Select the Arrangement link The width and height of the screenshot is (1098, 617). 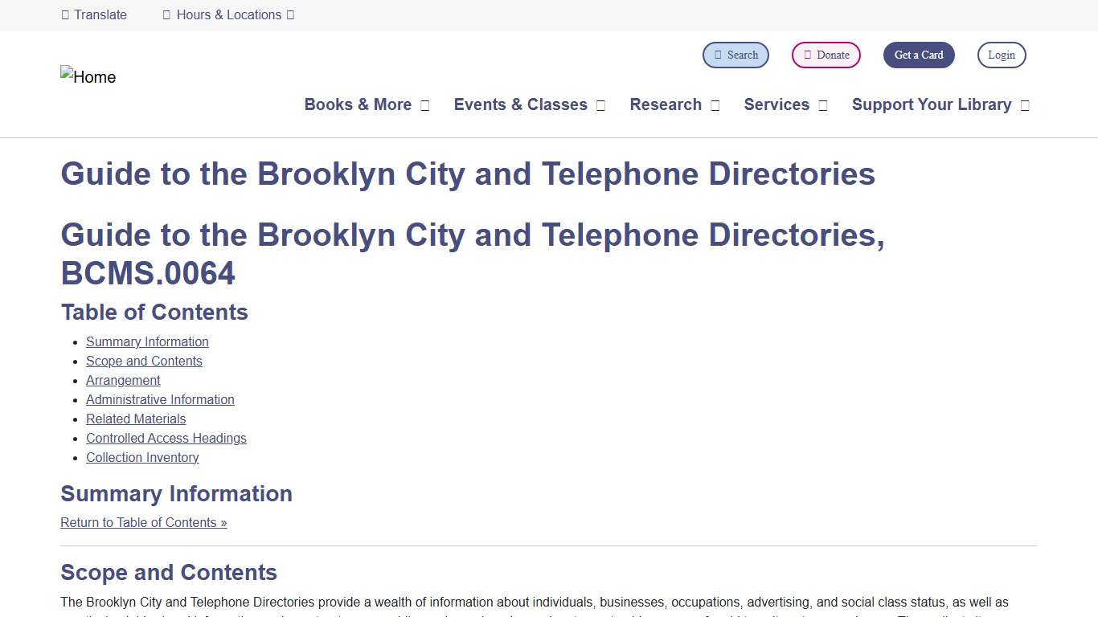tap(123, 380)
